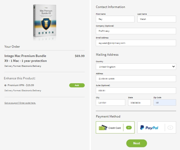Proceed with the Next button
This screenshot has width=180, height=150.
[137, 143]
